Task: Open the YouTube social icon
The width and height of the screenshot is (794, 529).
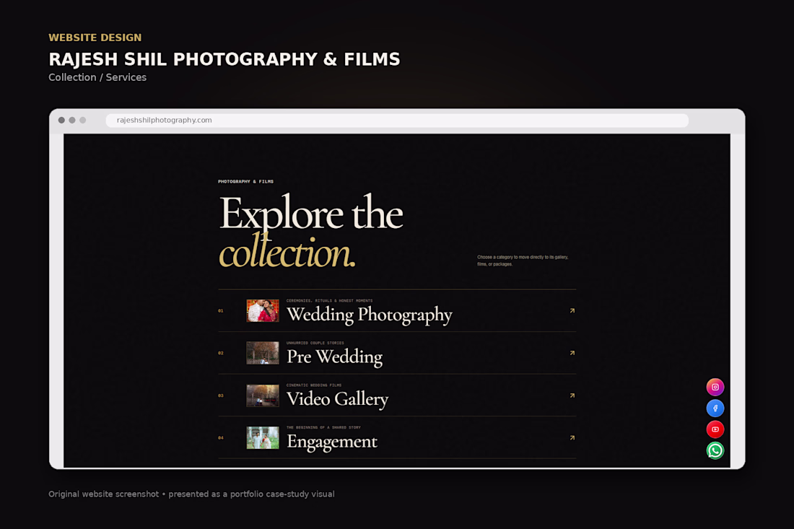Action: click(x=715, y=429)
